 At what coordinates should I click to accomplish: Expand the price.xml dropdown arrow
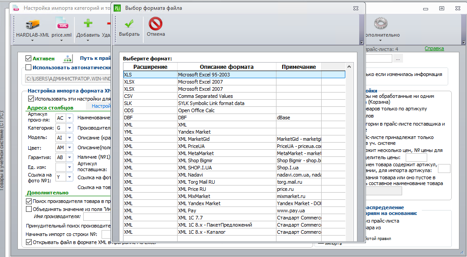coord(61,41)
